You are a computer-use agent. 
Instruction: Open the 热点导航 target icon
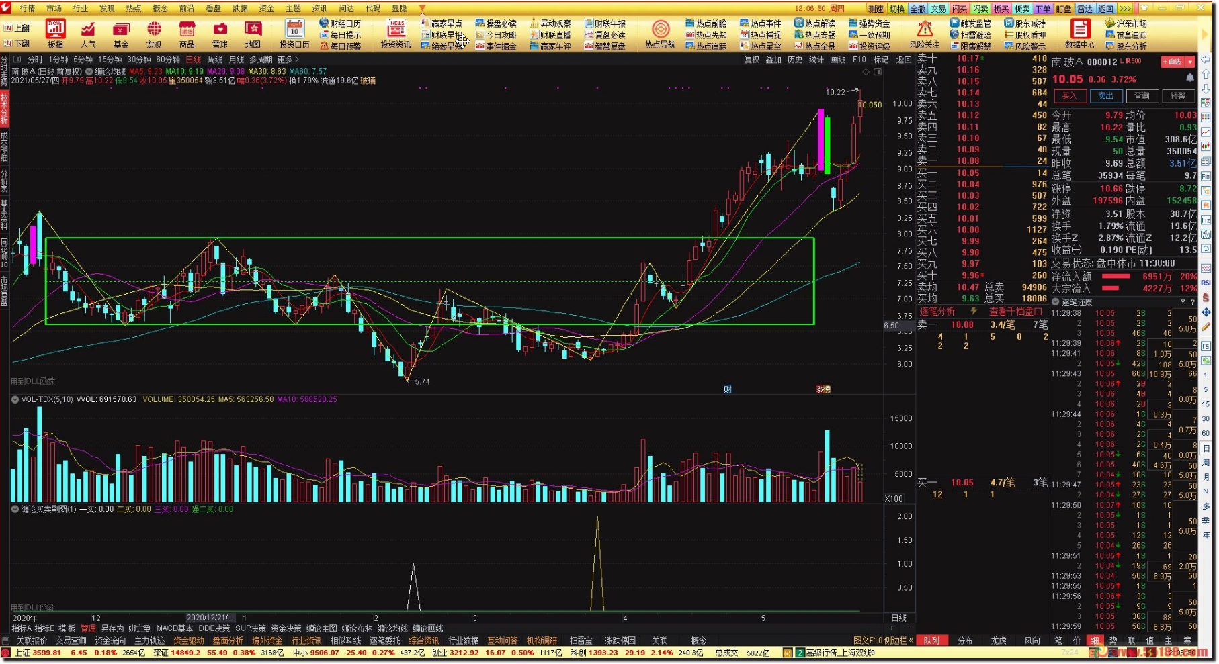(661, 34)
